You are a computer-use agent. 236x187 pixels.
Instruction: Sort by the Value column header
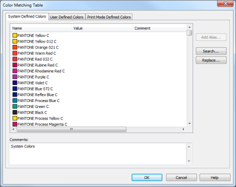(102, 28)
